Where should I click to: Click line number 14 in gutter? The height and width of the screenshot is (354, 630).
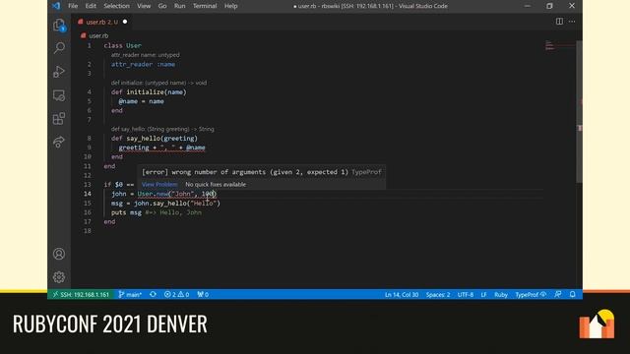(x=88, y=194)
